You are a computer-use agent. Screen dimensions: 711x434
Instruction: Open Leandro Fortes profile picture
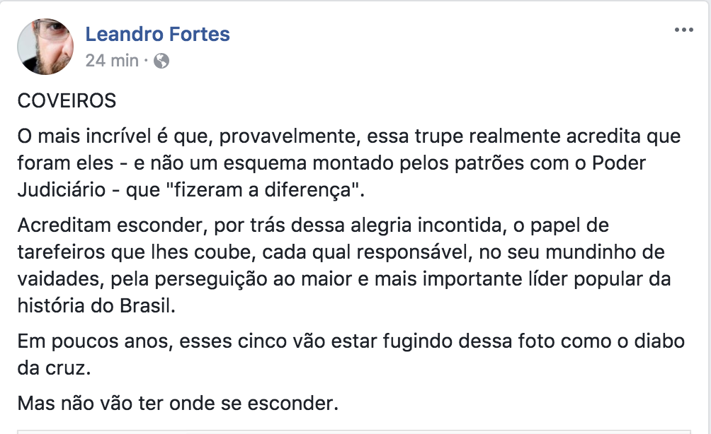click(45, 47)
